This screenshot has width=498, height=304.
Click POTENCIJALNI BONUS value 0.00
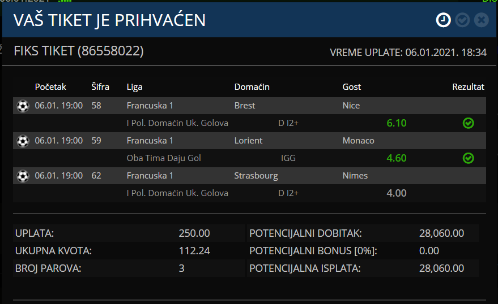coord(429,251)
